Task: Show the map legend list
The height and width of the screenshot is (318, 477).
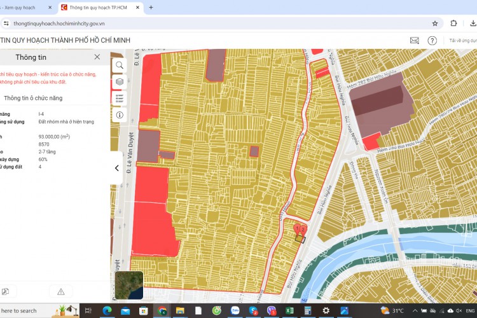Action: click(x=120, y=99)
